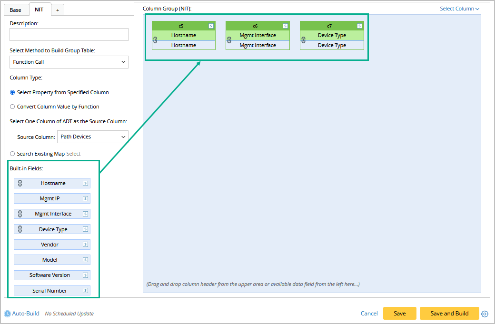Image resolution: width=495 pixels, height=324 pixels.
Task: Click the S icon in column c5 header
Action: (x=211, y=26)
